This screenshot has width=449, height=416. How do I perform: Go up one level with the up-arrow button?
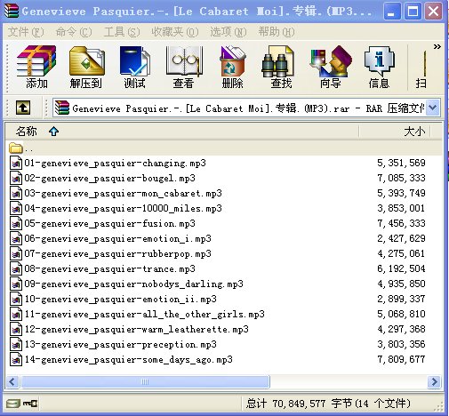pos(23,108)
